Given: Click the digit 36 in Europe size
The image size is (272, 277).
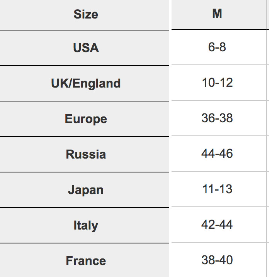Looking at the screenshot, I should pyautogui.click(x=208, y=118).
